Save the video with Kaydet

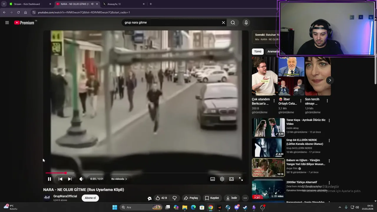(212, 198)
